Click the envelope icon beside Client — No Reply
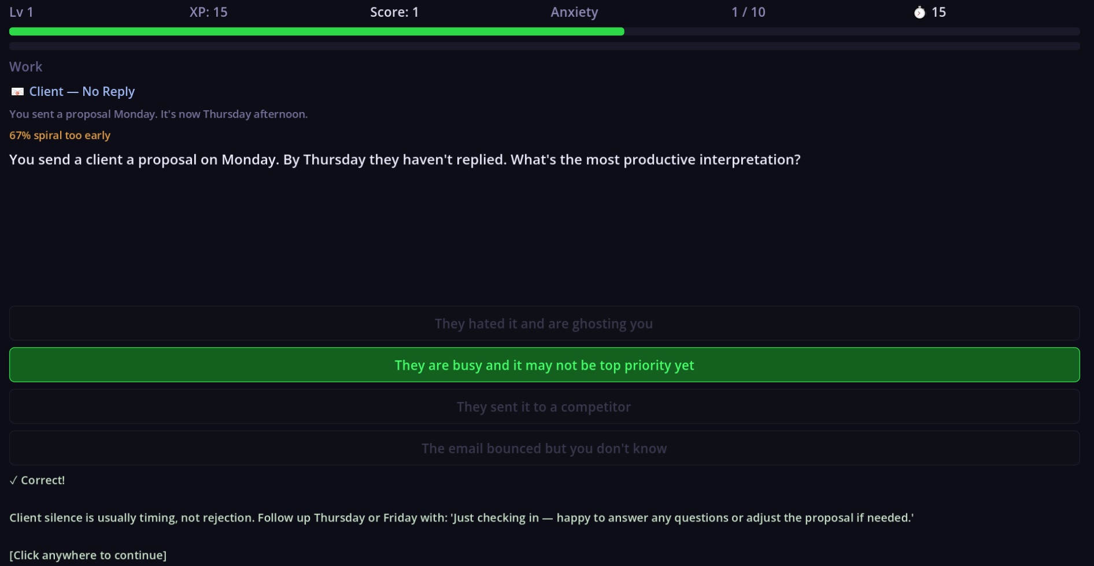1094x566 pixels. click(17, 92)
